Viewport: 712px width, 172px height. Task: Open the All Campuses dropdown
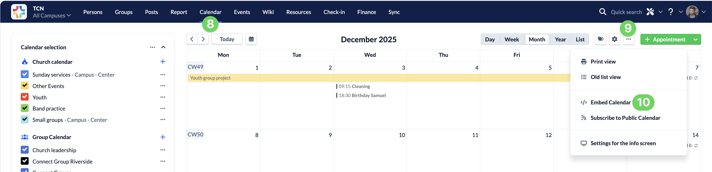pyautogui.click(x=52, y=15)
